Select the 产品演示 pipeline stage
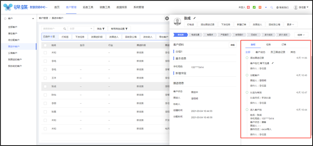Image resolution: width=313 pixels, height=146 pixels. (x=224, y=35)
